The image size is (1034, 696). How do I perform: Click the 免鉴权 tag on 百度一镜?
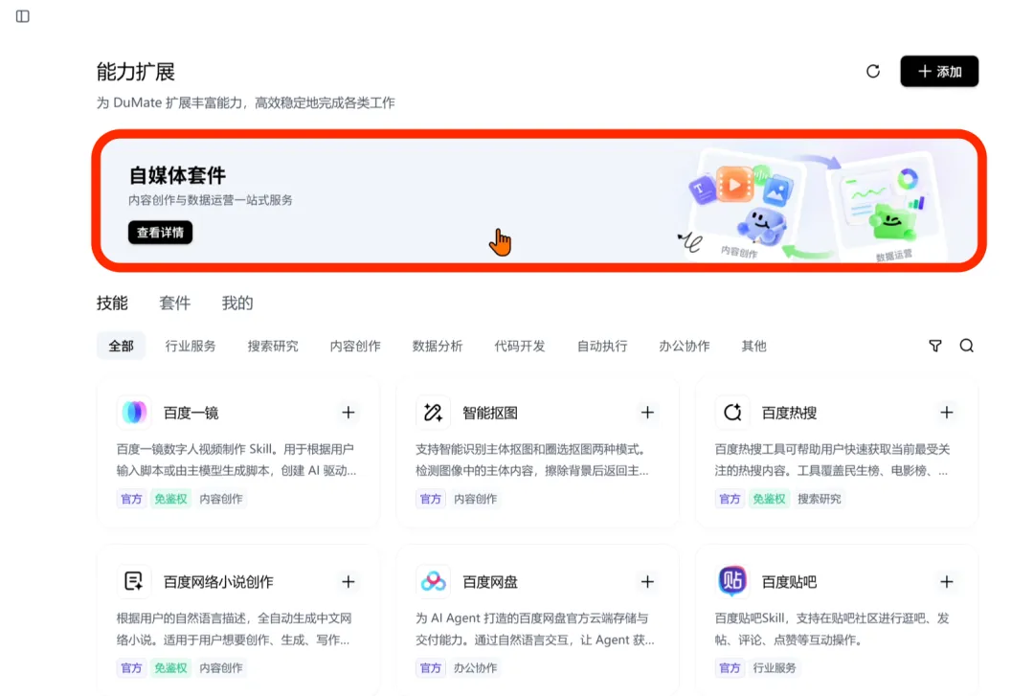[x=170, y=499]
